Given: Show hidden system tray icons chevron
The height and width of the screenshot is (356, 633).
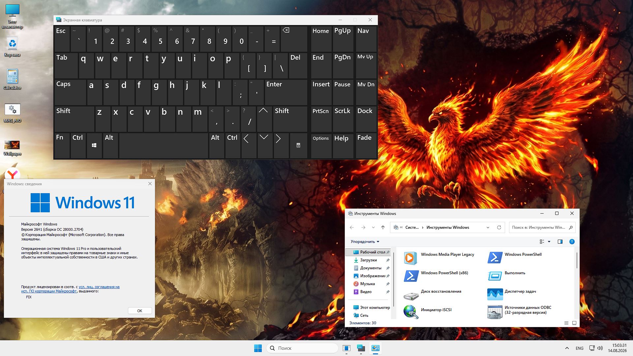Looking at the screenshot, I should click(x=567, y=348).
